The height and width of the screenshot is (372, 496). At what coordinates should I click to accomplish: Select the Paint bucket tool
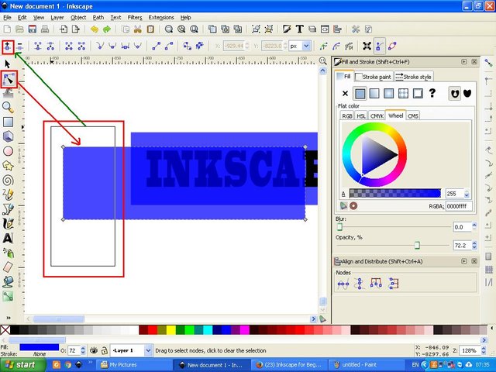[8, 281]
